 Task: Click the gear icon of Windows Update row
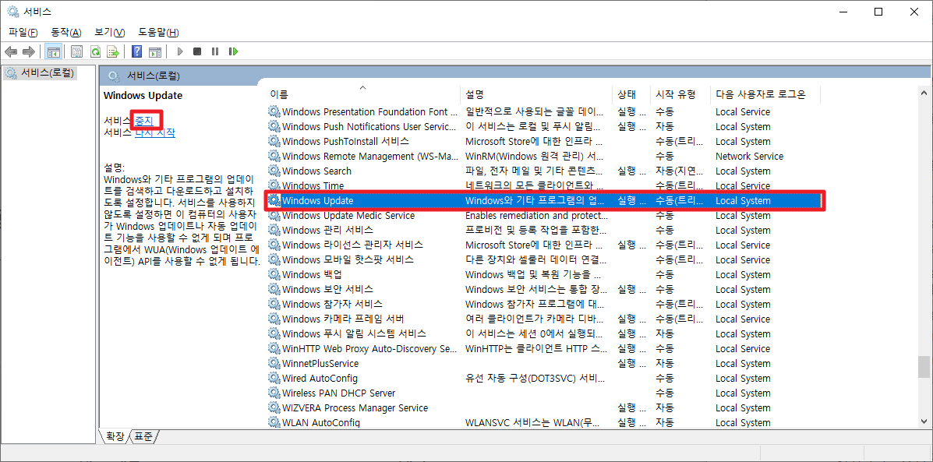coord(274,200)
